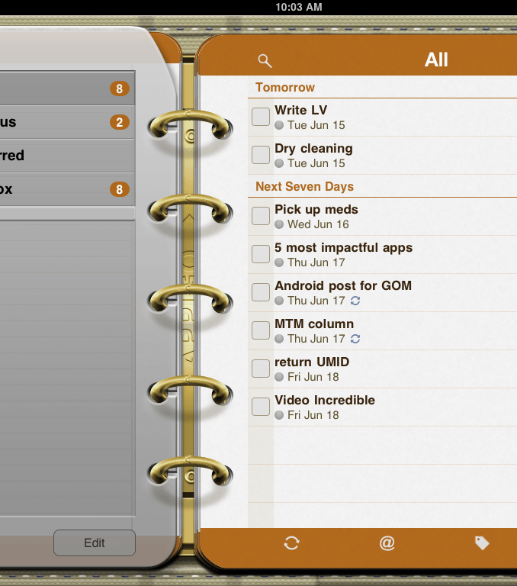This screenshot has width=517, height=586.
Task: Tap the All page title
Action: (x=436, y=60)
